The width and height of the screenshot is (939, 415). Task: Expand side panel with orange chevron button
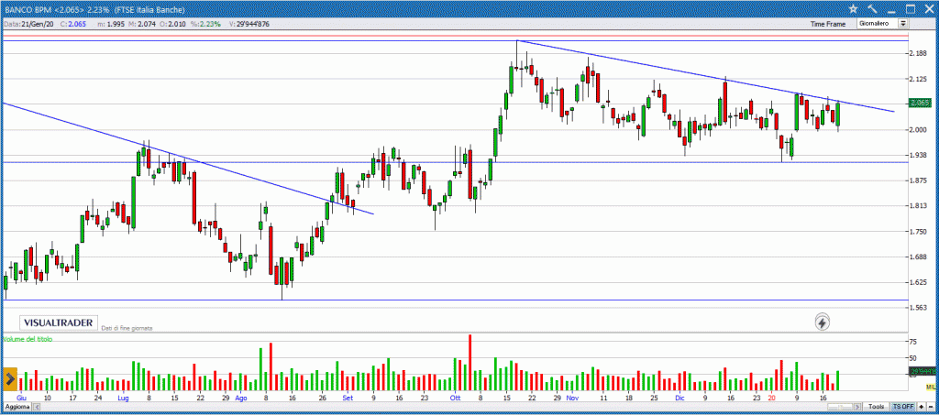click(x=10, y=378)
